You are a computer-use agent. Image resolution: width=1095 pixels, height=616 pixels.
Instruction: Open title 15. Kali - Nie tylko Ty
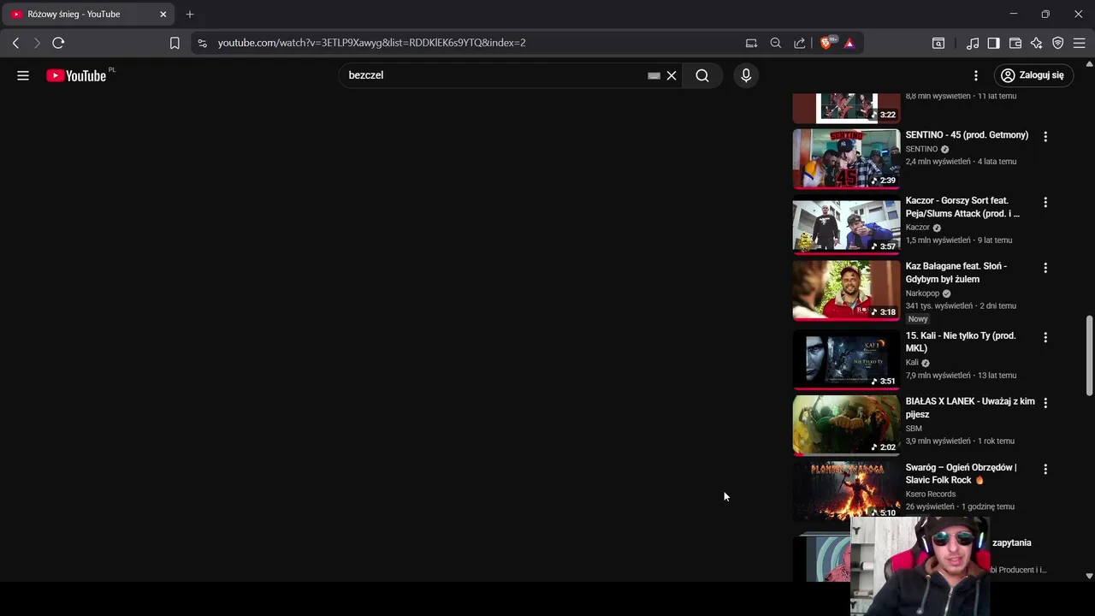961,342
